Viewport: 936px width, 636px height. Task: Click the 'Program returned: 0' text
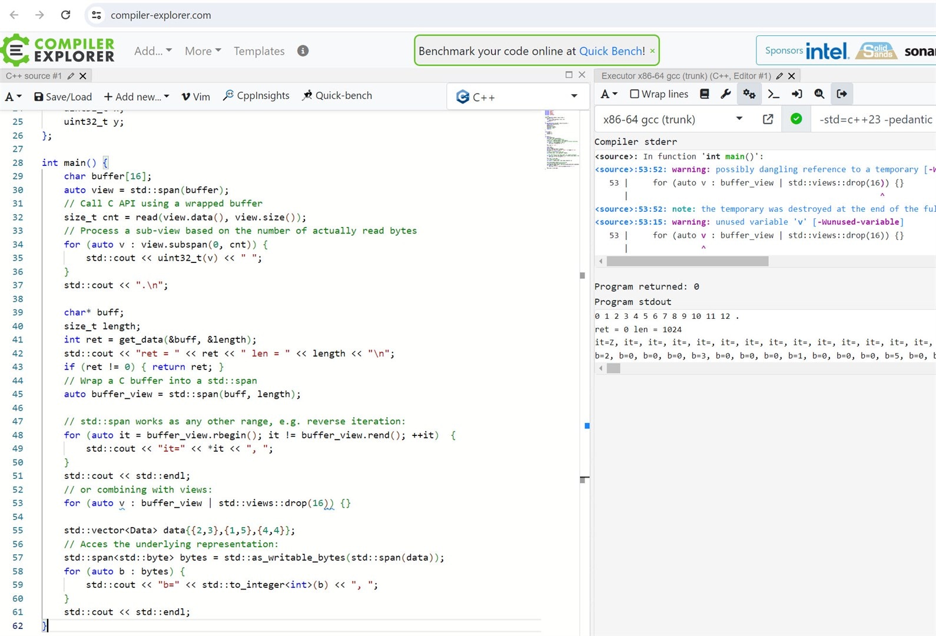coord(646,287)
